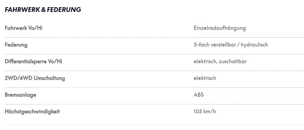
Task: Click the elektrisch, zuschaltbar value
Action: [x=220, y=61]
